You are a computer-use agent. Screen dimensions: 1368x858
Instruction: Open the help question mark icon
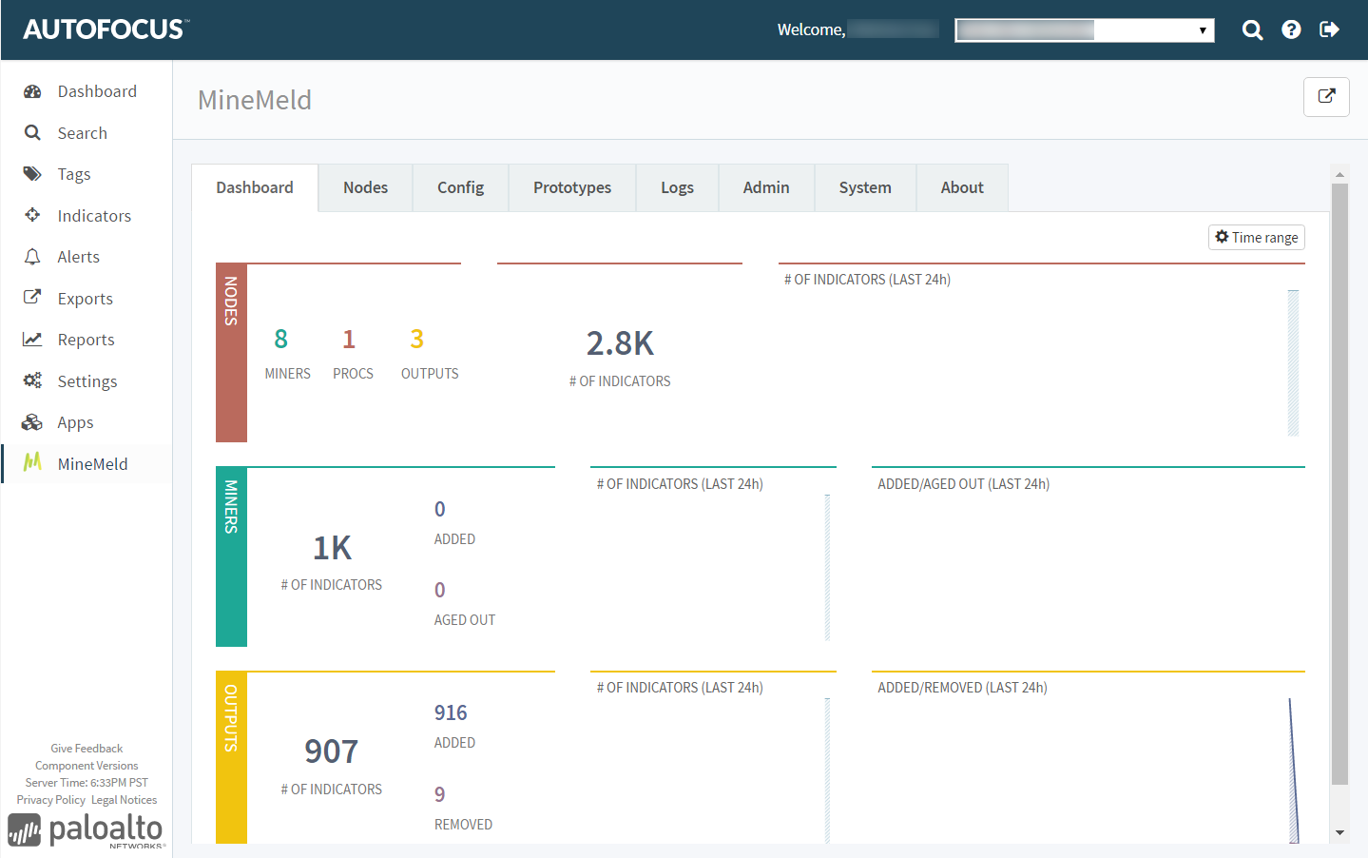(1291, 30)
